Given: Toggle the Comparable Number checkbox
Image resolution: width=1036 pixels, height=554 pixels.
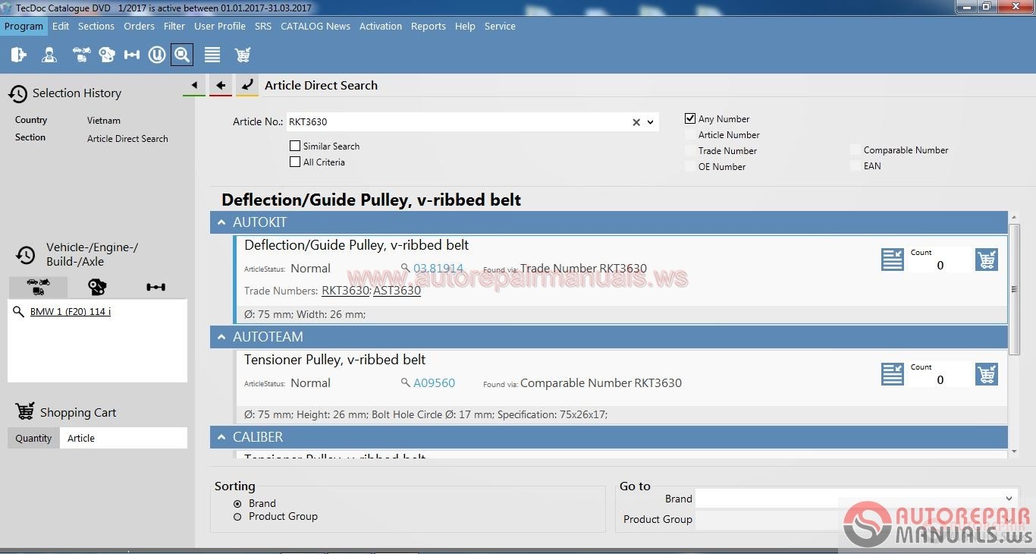Looking at the screenshot, I should [855, 150].
